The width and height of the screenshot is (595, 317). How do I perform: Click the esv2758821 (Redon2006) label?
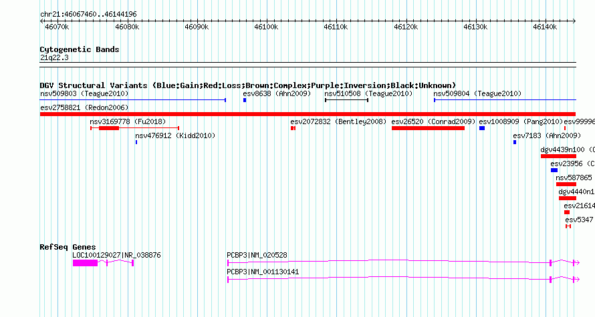click(84, 107)
